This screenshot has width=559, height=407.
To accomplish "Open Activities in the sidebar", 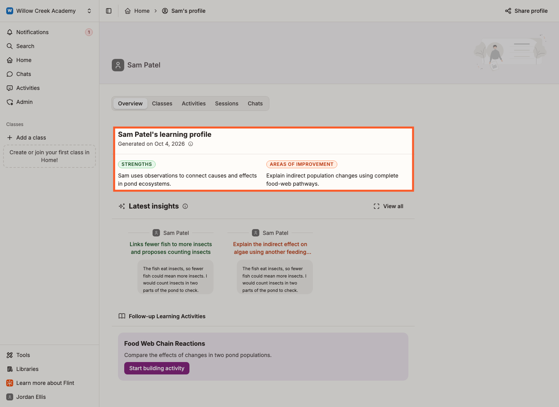I will (x=49, y=88).
